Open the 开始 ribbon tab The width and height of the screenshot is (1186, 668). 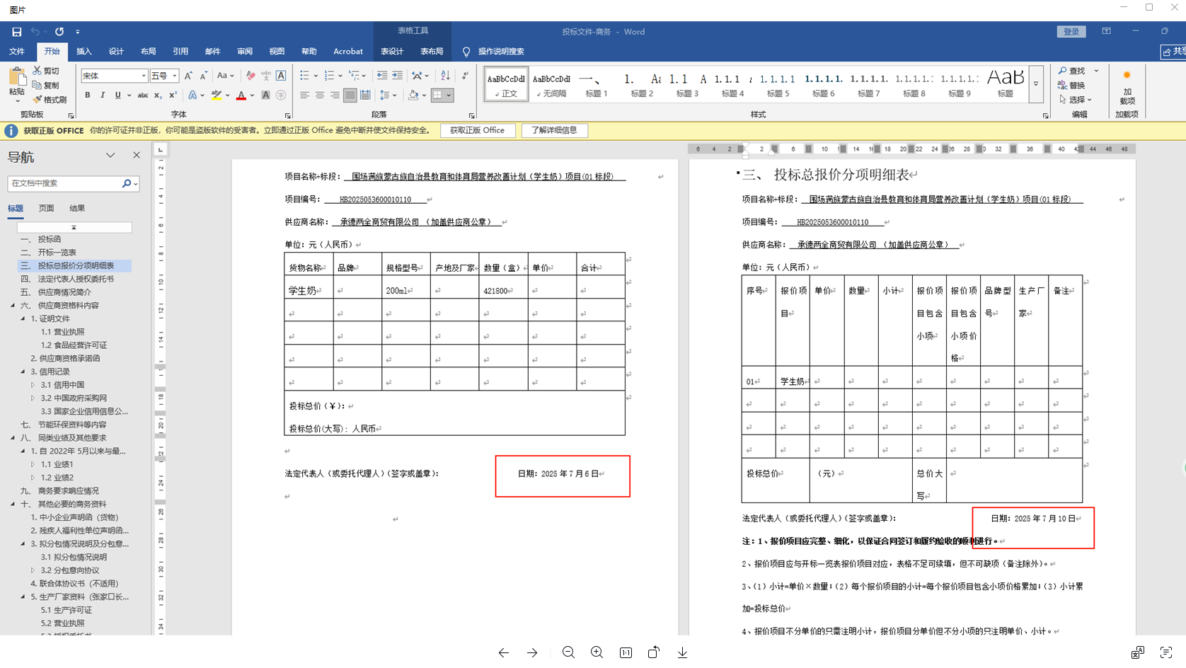pos(52,52)
